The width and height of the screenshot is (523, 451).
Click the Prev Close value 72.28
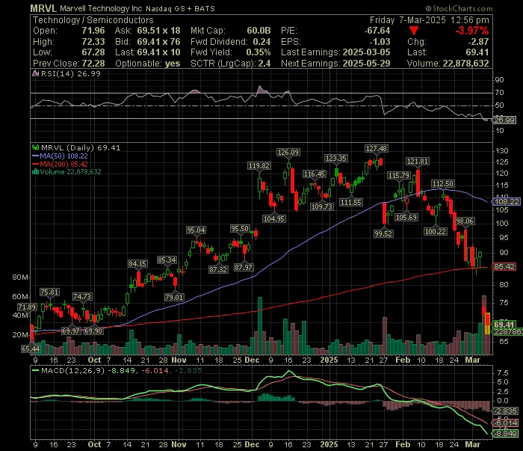[93, 64]
